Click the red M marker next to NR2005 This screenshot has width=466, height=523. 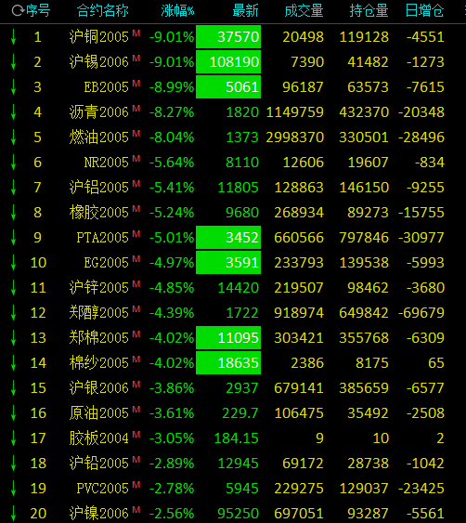click(x=136, y=158)
